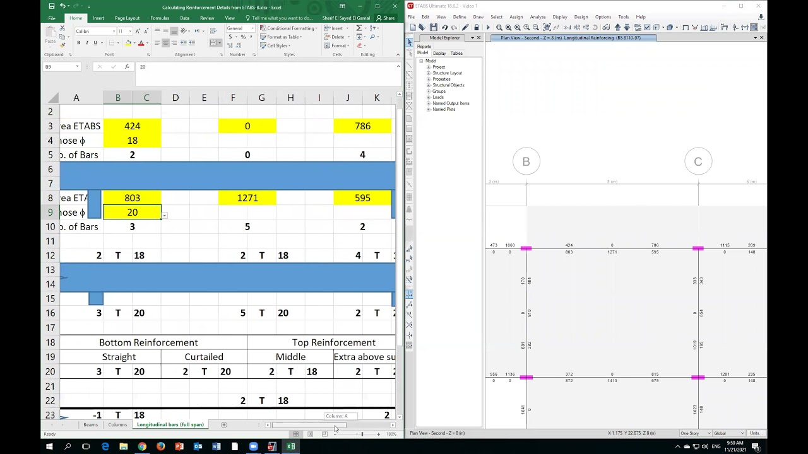Click the Share button in Excel
The height and width of the screenshot is (454, 808).
(386, 18)
